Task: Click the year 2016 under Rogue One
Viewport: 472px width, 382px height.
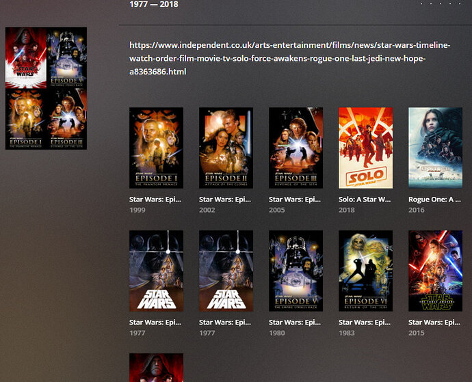Action: pos(417,210)
